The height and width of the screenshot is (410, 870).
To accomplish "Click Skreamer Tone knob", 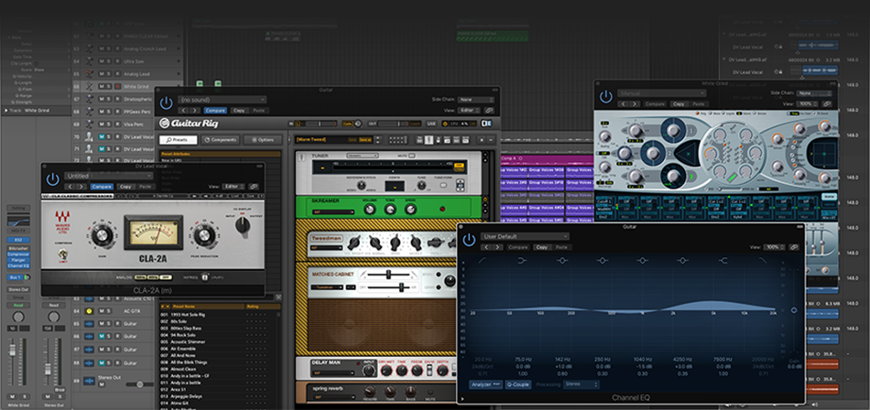I will click(x=390, y=209).
